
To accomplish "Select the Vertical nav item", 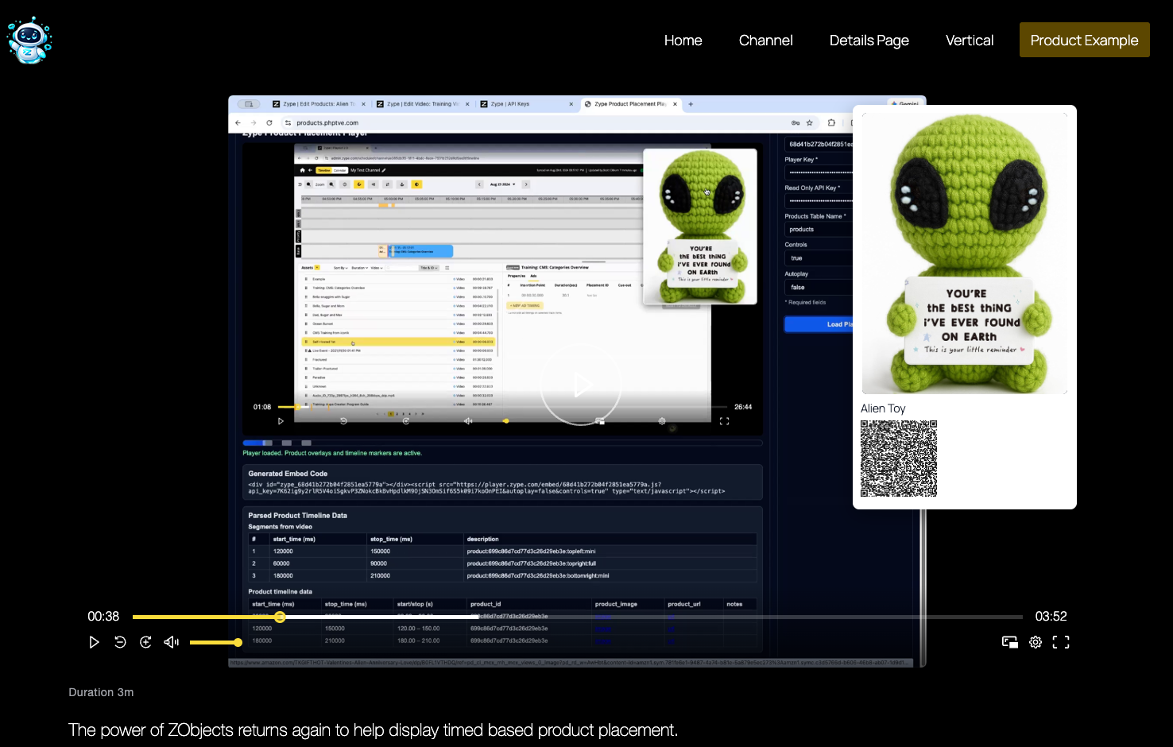I will [x=969, y=41].
